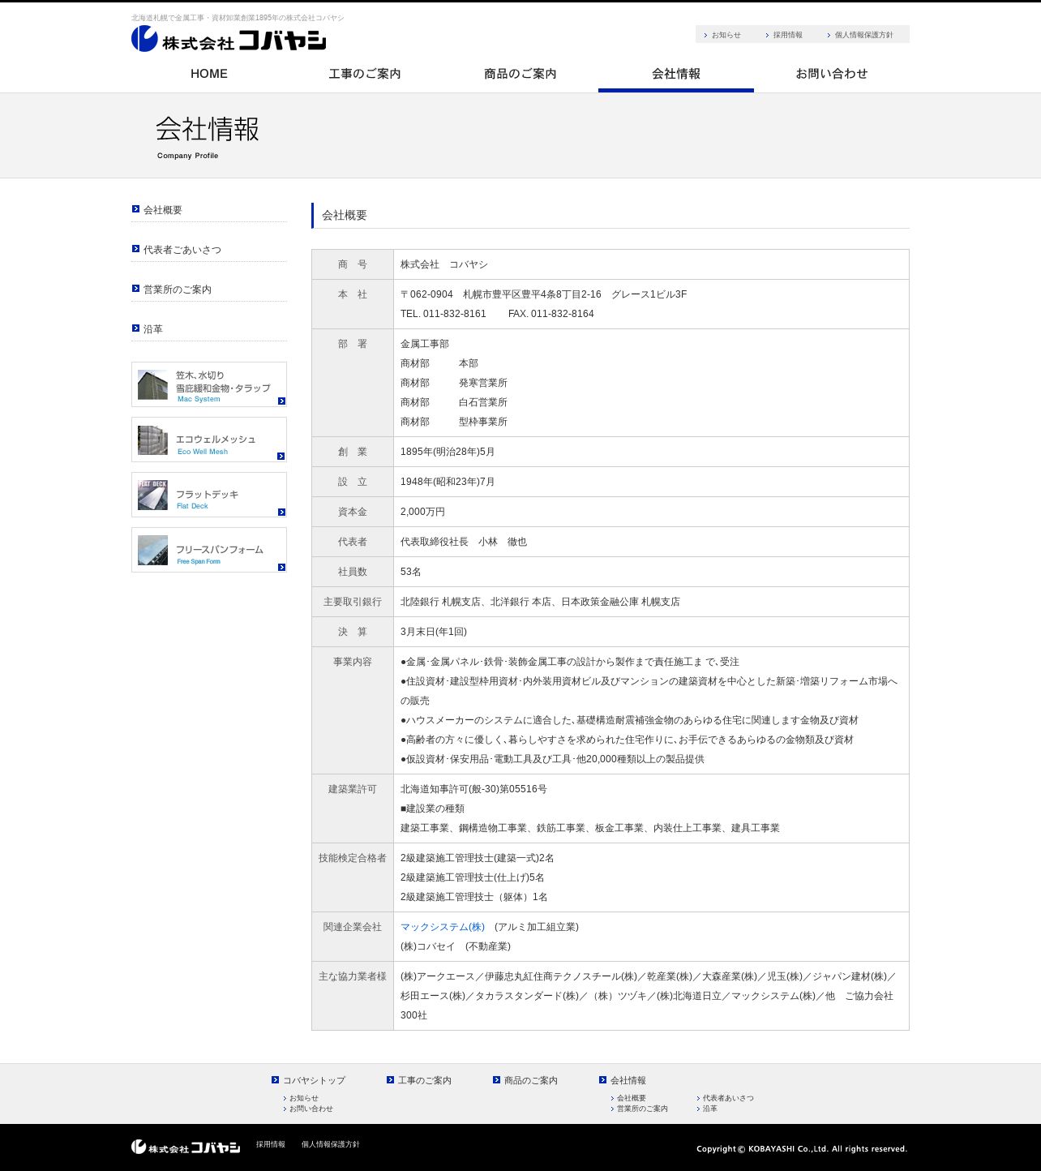Open 採用情報 in the top utility bar

point(787,35)
